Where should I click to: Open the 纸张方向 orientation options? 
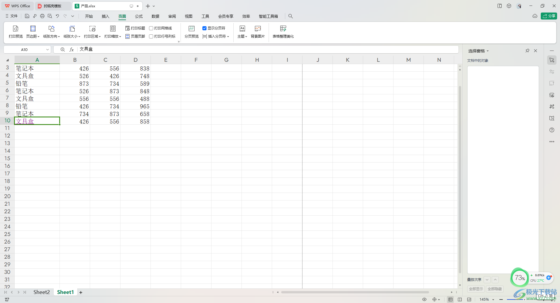tap(51, 32)
